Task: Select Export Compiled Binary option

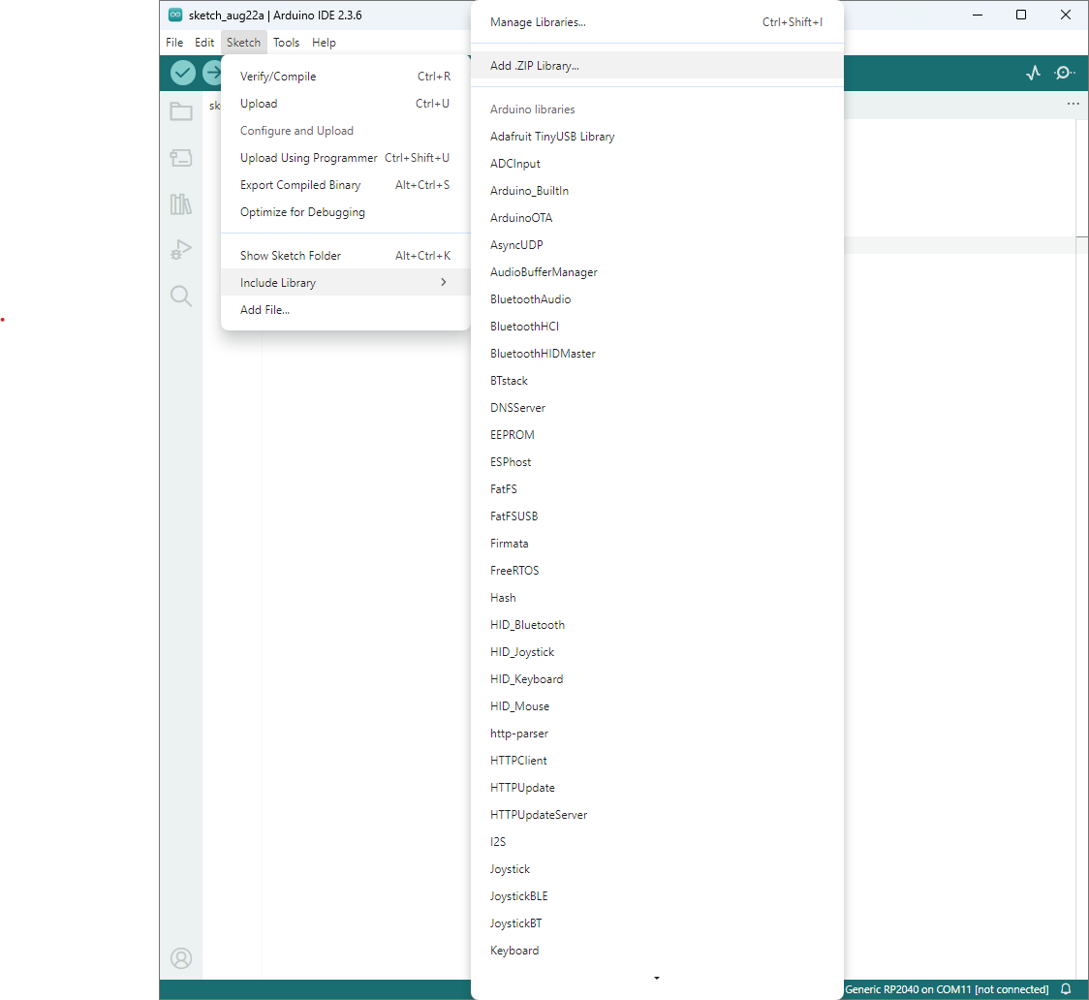Action: tap(300, 185)
